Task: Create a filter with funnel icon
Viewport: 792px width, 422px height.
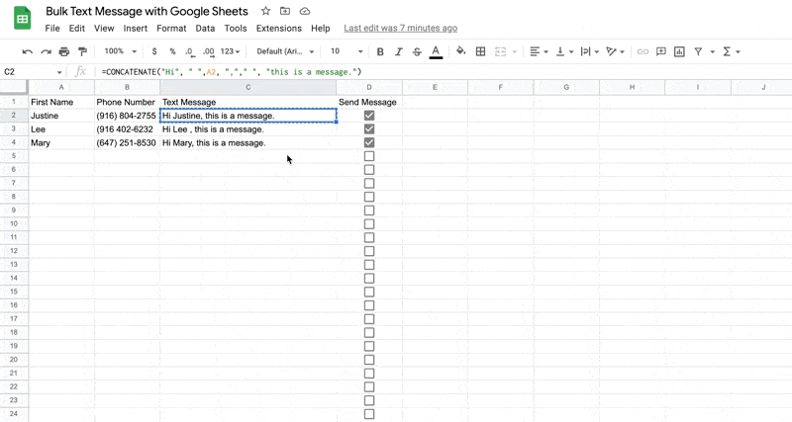Action: [698, 51]
